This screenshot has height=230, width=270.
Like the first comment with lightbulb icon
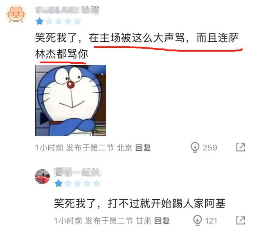click(195, 147)
